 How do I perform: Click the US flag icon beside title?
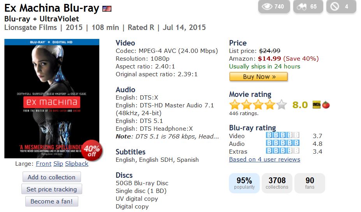(107, 9)
